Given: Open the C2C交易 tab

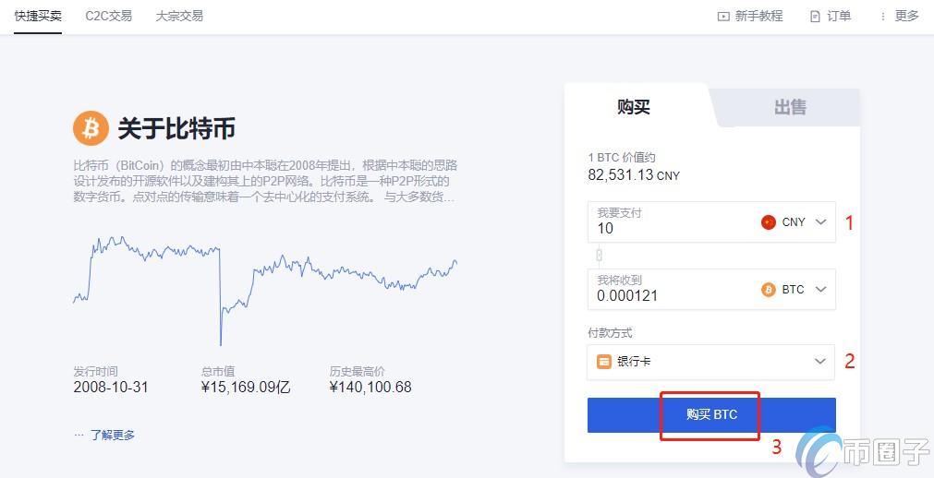Looking at the screenshot, I should [108, 16].
